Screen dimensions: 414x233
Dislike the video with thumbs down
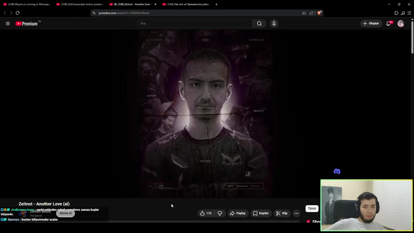coord(220,213)
